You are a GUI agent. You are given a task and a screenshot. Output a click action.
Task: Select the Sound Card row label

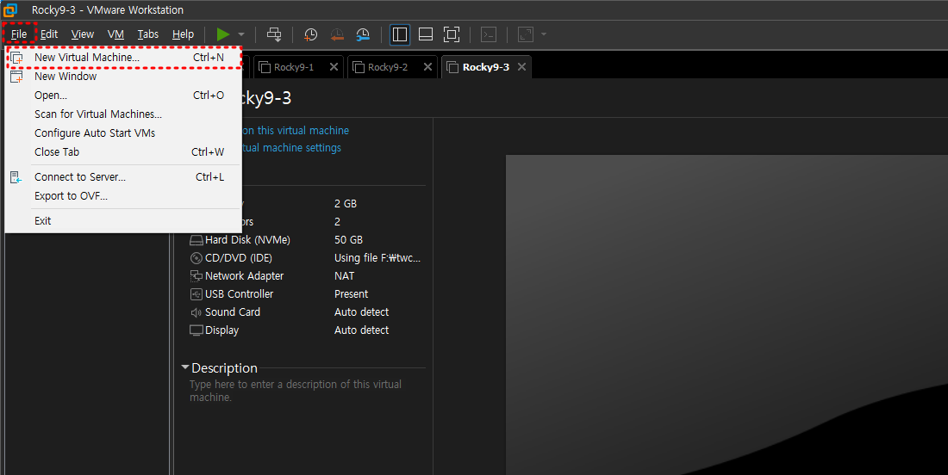[232, 312]
